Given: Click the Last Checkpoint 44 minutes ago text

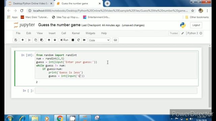Looking at the screenshot, I should click(x=101, y=25).
